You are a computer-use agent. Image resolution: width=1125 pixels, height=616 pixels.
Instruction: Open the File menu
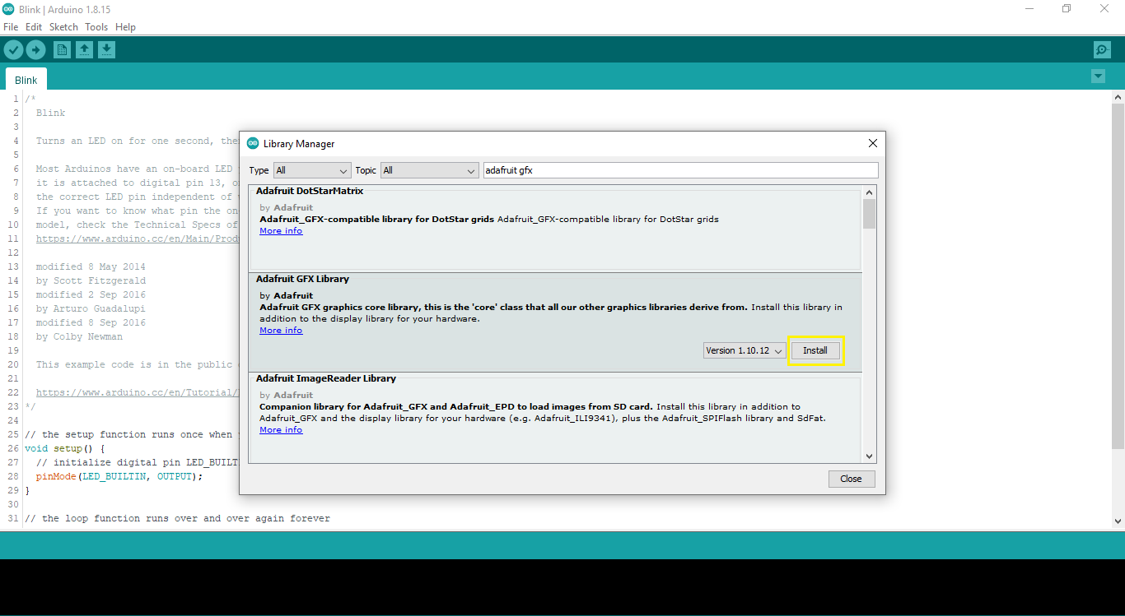[11, 27]
